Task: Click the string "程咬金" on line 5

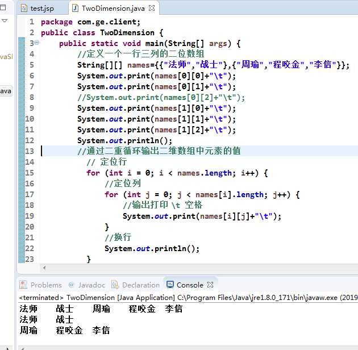Action: click(286, 65)
